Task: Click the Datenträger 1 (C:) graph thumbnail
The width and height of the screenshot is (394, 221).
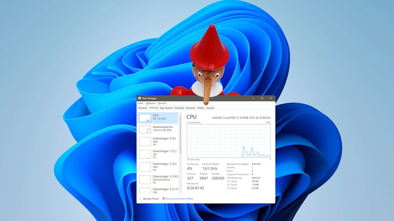Action: (x=145, y=154)
